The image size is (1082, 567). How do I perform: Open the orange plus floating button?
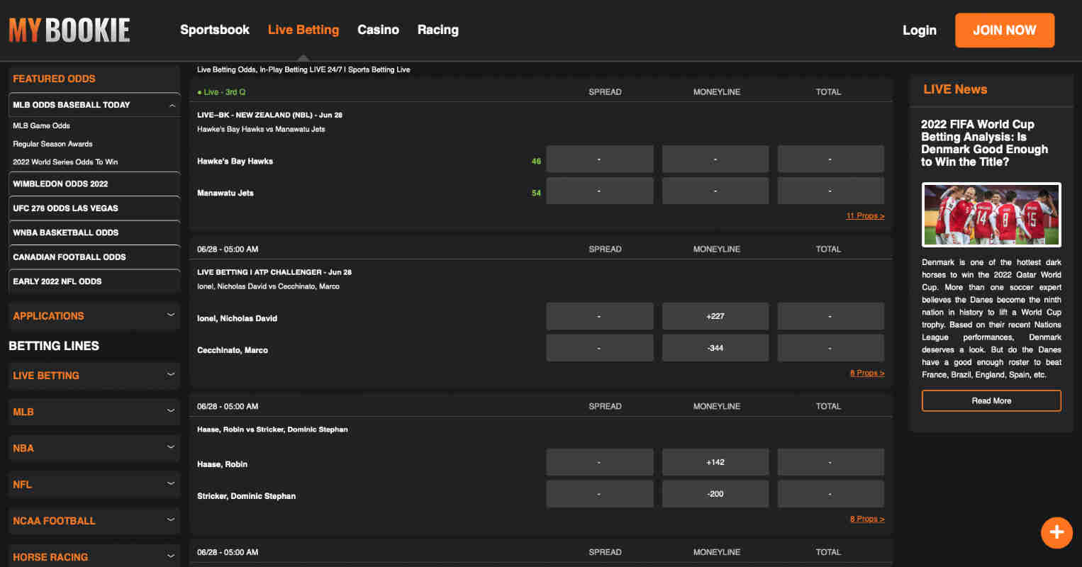tap(1056, 532)
